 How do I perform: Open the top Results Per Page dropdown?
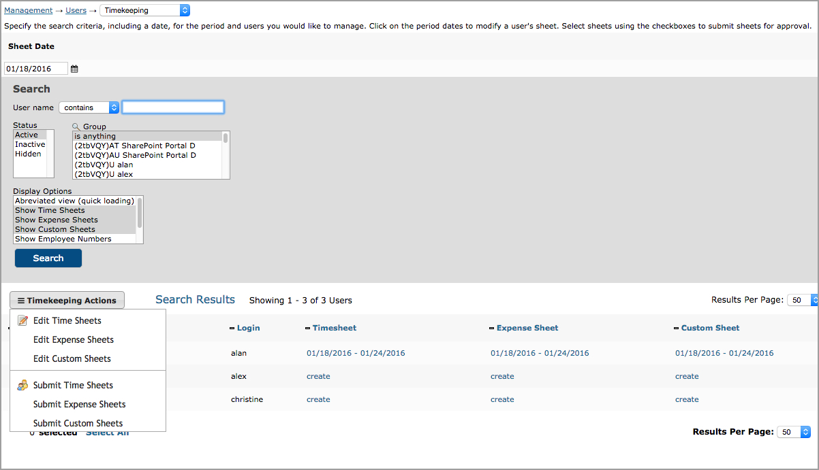803,300
